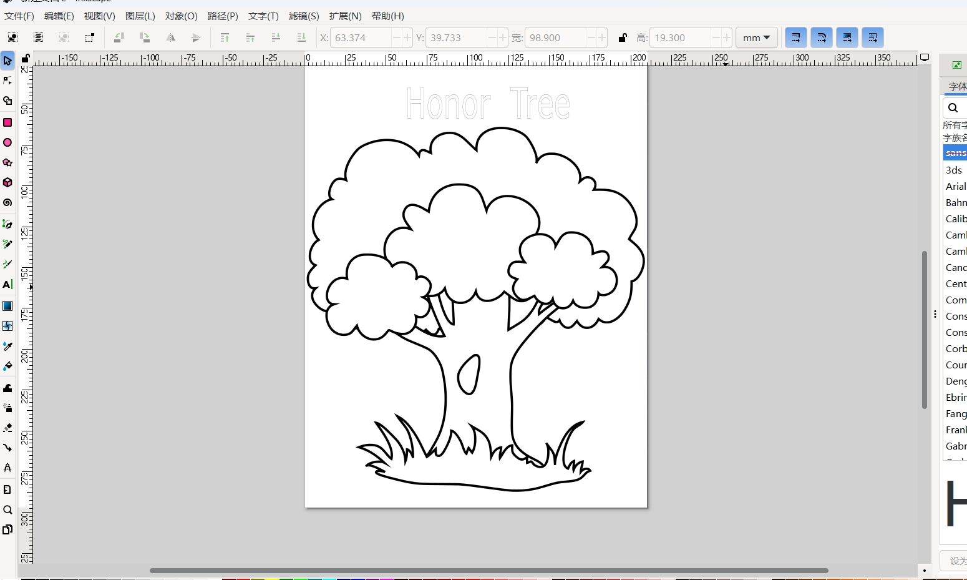Toggle move gradients with objects
Image resolution: width=967 pixels, height=580 pixels.
pyautogui.click(x=847, y=37)
